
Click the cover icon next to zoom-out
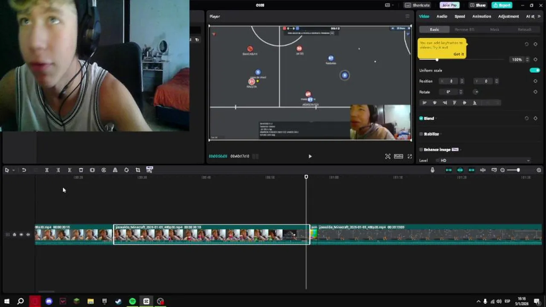[494, 170]
